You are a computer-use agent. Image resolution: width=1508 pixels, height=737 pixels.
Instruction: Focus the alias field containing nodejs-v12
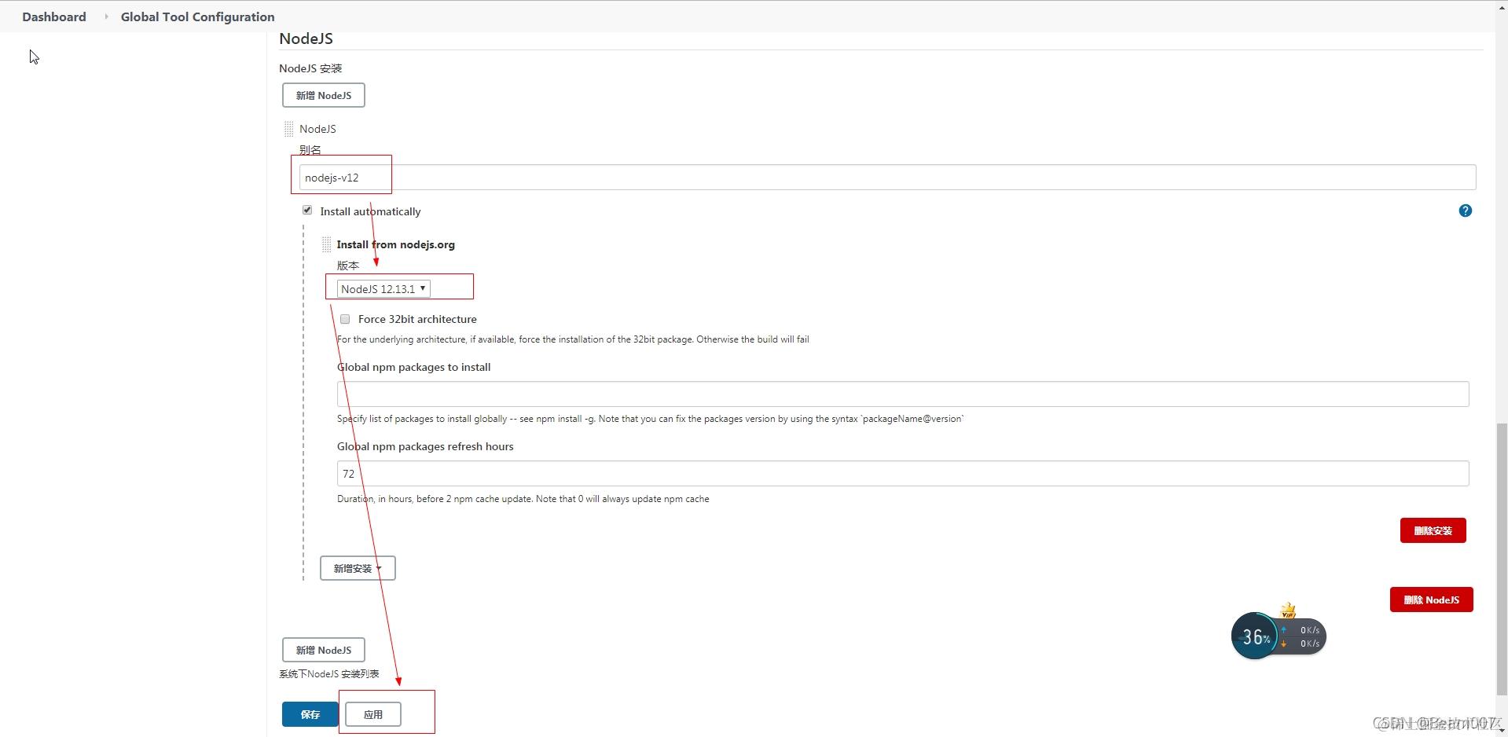[887, 177]
